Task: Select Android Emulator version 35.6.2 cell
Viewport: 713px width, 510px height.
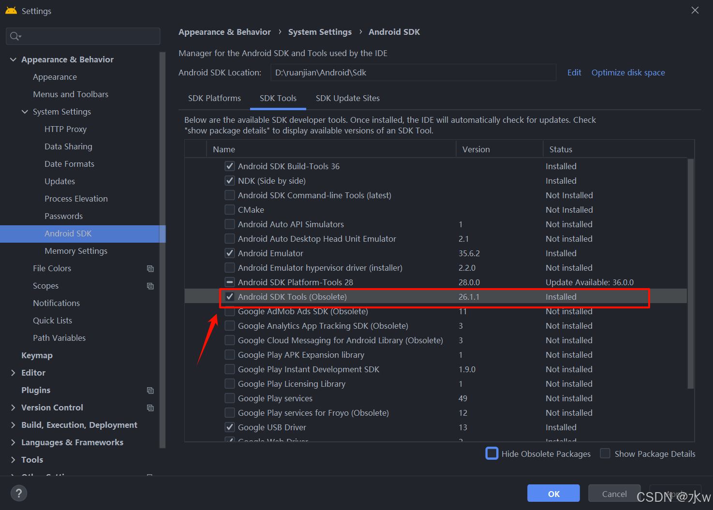Action: tap(469, 253)
